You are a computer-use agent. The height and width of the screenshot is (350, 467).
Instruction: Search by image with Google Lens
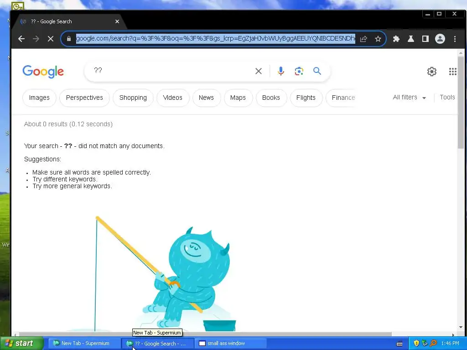point(299,71)
